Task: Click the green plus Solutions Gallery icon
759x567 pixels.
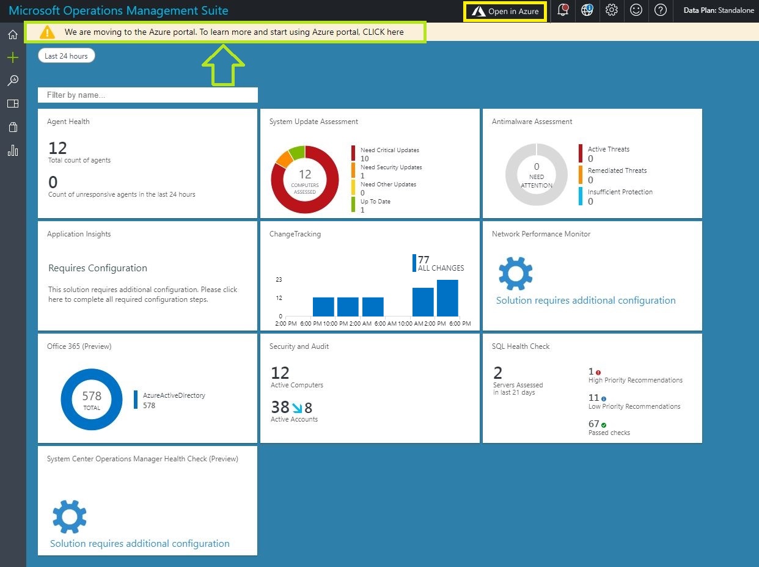Action: point(13,58)
